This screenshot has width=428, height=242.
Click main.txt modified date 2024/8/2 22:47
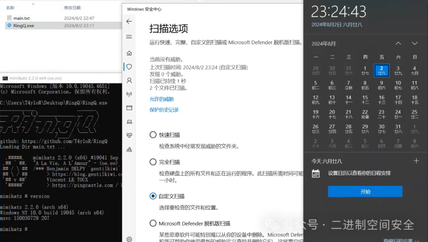tap(79, 18)
